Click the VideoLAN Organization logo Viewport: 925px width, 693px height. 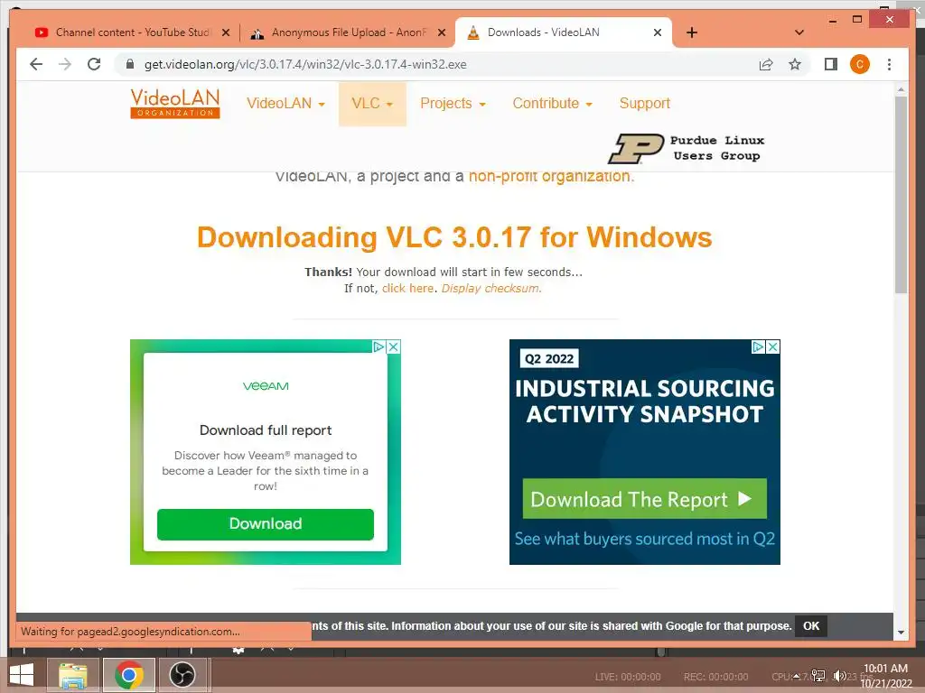175,103
